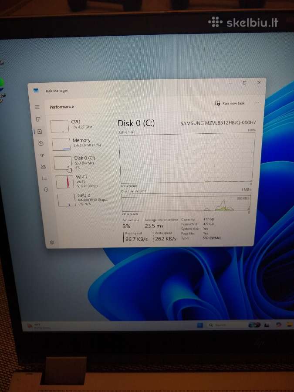This screenshot has width=294, height=392.
Task: Click the CPU mini graph thumbnail
Action: point(60,126)
